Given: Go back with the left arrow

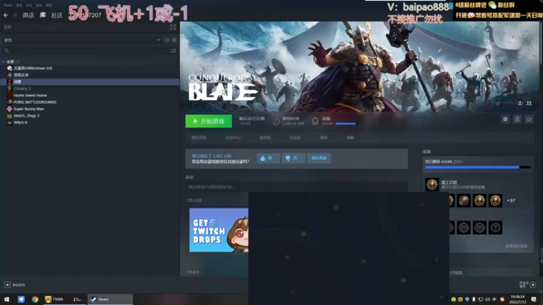Looking at the screenshot, I should [5, 15].
